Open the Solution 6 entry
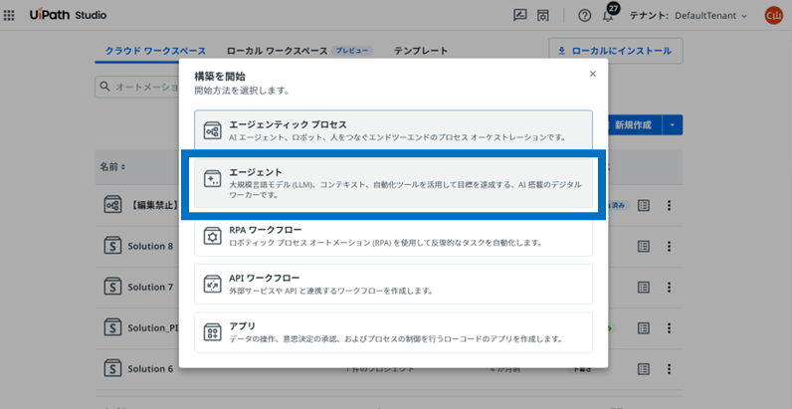Viewport: 792px width, 409px height. [150, 368]
